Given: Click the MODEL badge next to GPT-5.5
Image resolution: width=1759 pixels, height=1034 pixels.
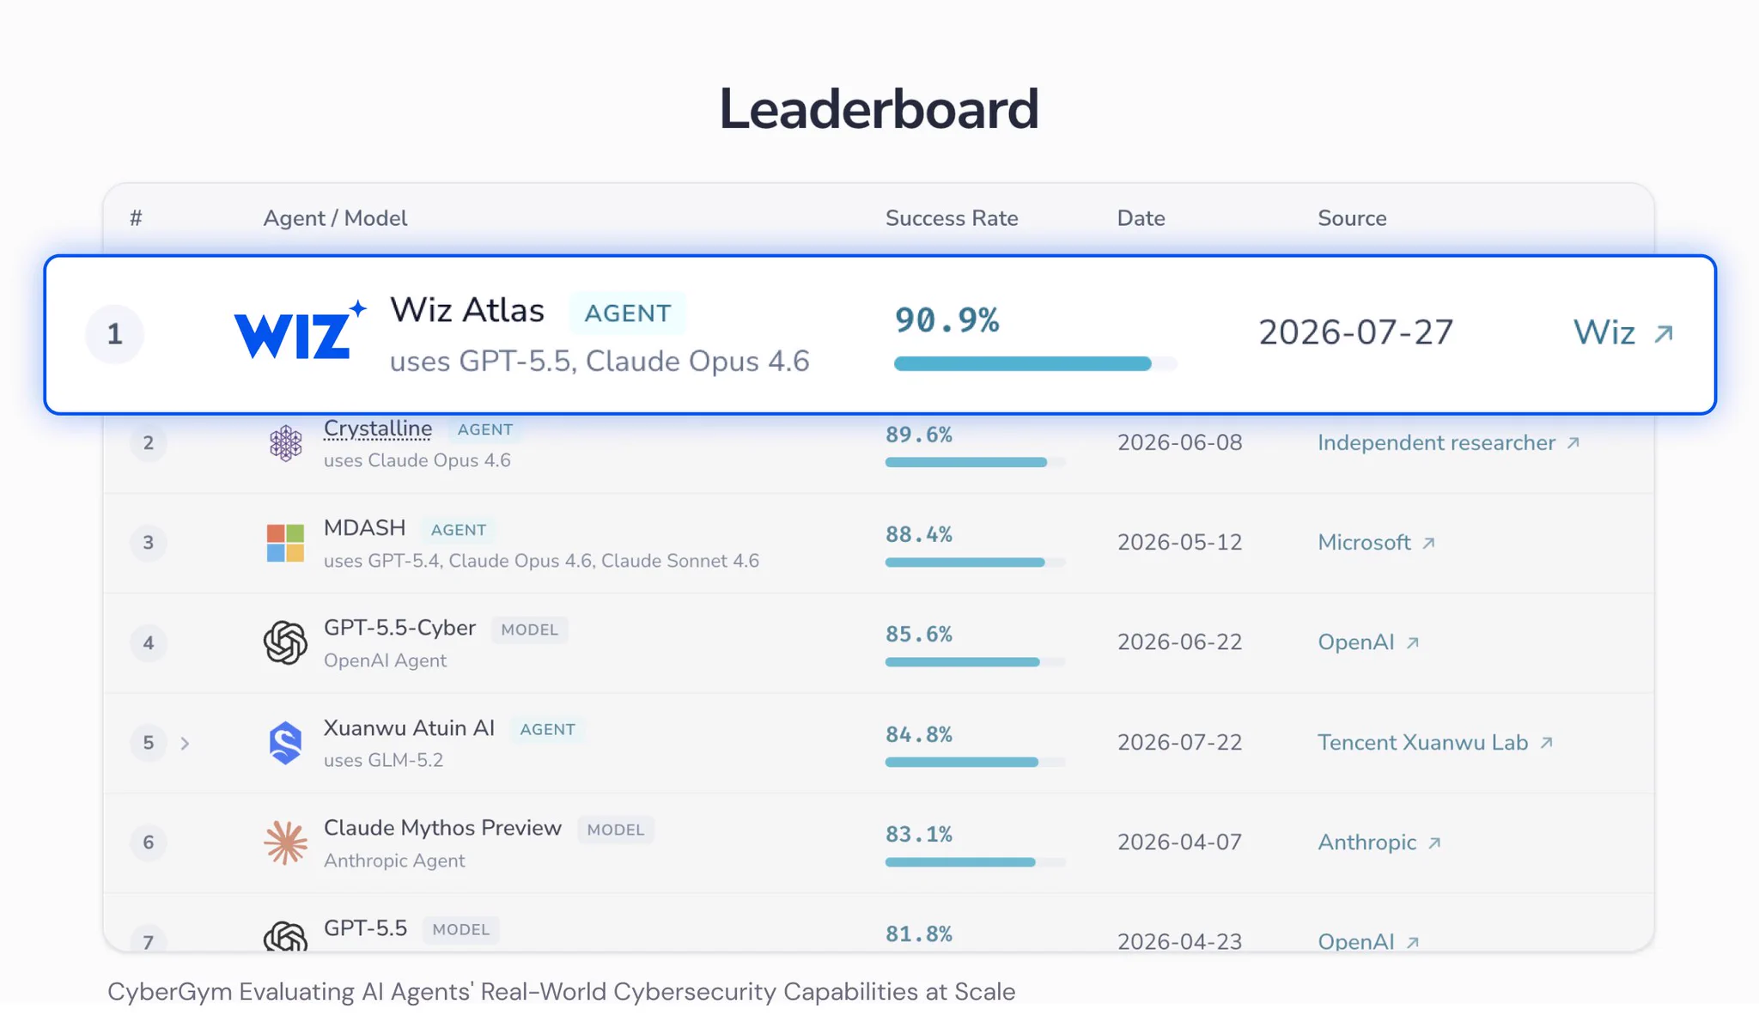Looking at the screenshot, I should [x=461, y=929].
